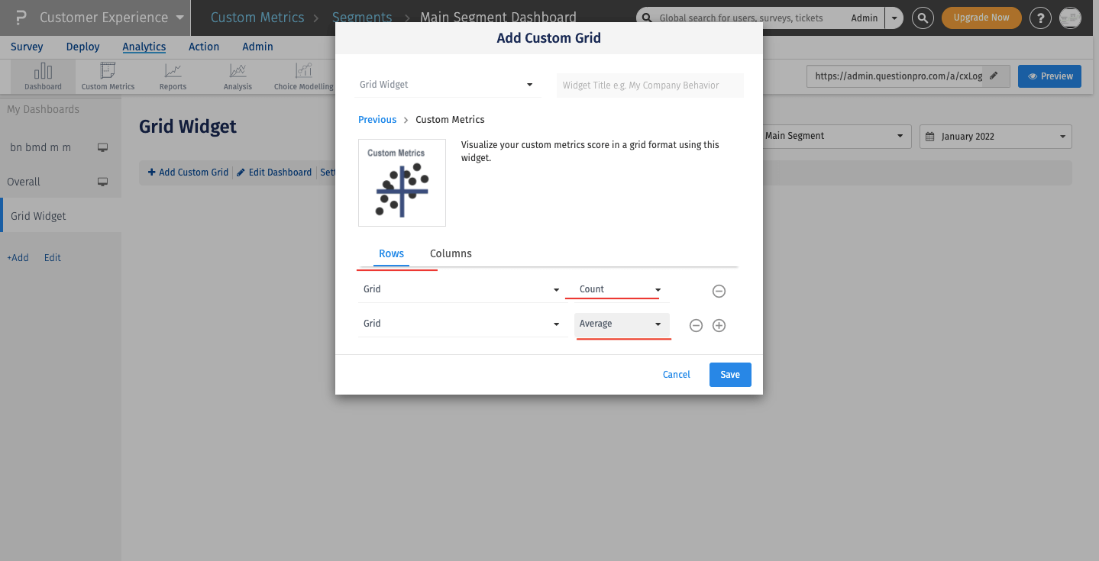Viewport: 1099px width, 561px height.
Task: Select the Dashboard toolbar icon
Action: tap(43, 76)
